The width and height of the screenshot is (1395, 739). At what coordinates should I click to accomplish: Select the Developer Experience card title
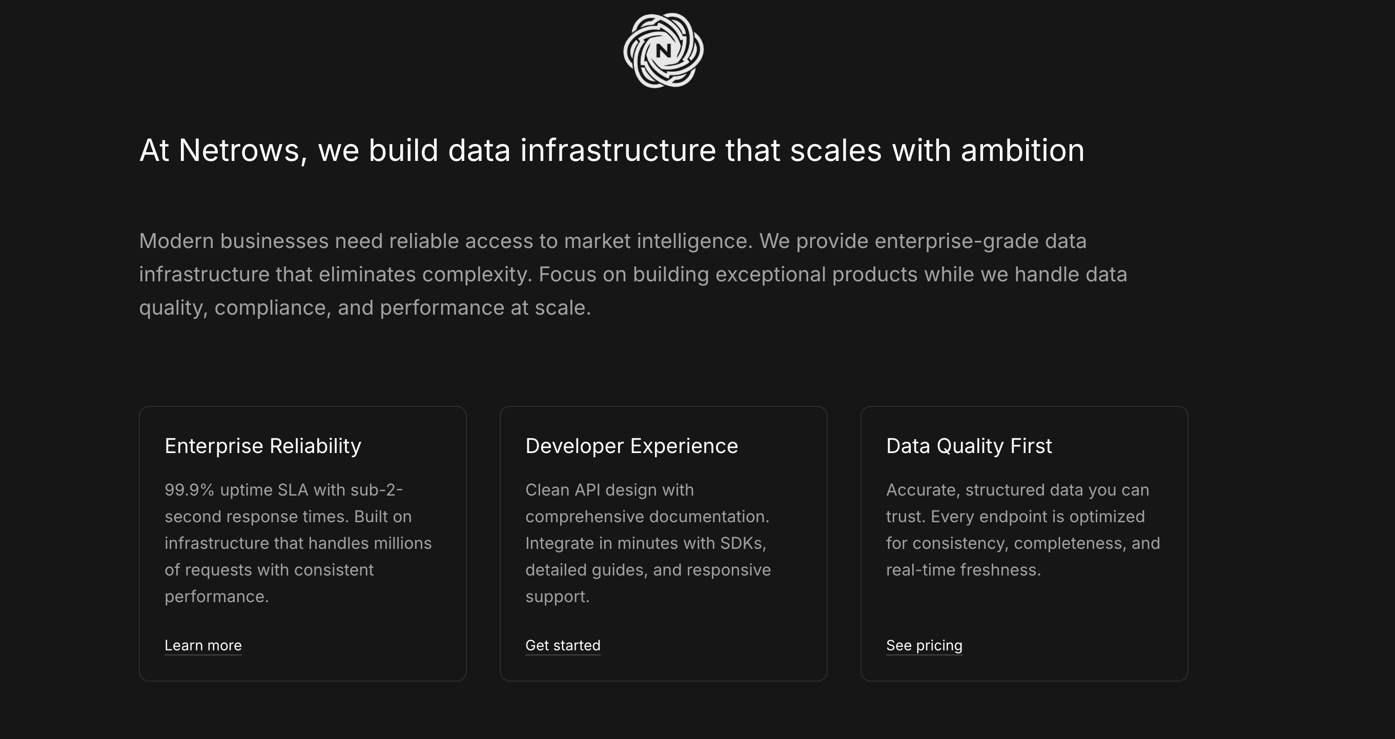tap(631, 445)
